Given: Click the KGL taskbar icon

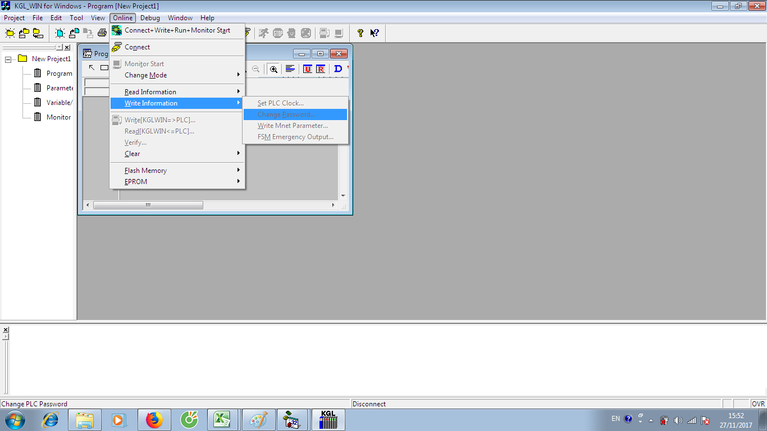Looking at the screenshot, I should click(328, 420).
